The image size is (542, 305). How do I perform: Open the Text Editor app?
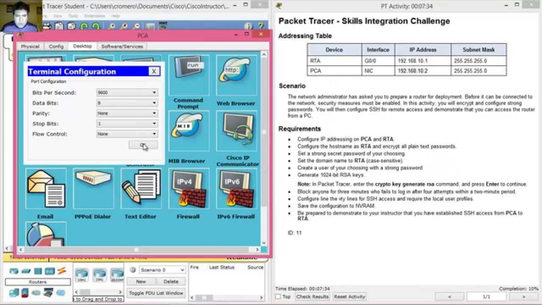coord(141,189)
